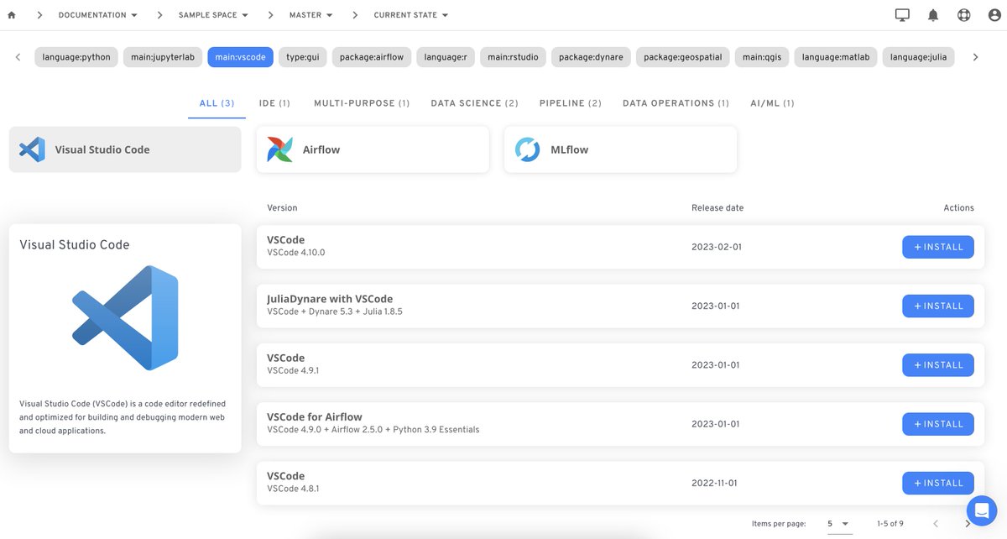The height and width of the screenshot is (539, 1007).
Task: Open the items per page dropdown
Action: tap(838, 524)
